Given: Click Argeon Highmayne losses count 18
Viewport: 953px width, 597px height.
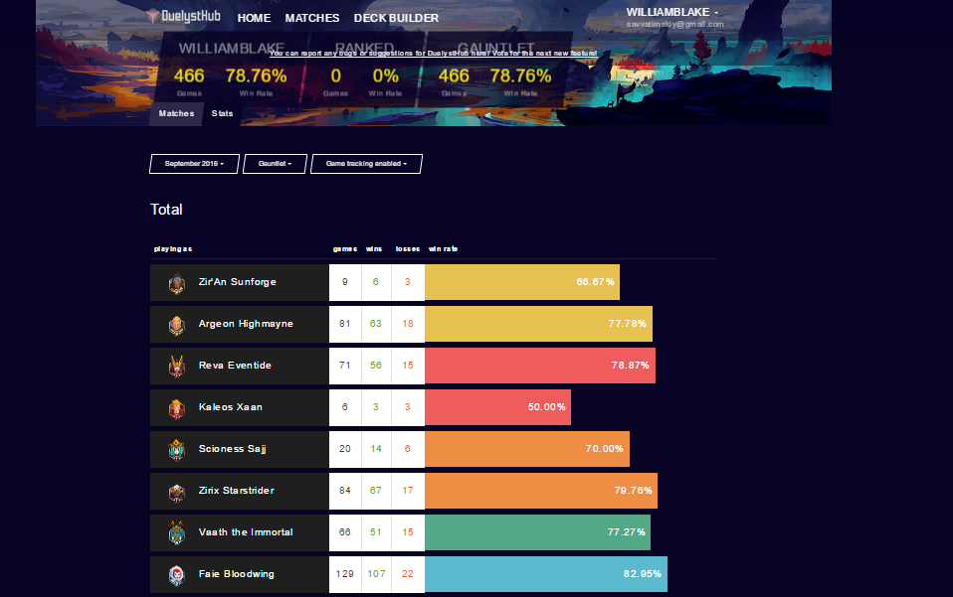Looking at the screenshot, I should (x=408, y=324).
